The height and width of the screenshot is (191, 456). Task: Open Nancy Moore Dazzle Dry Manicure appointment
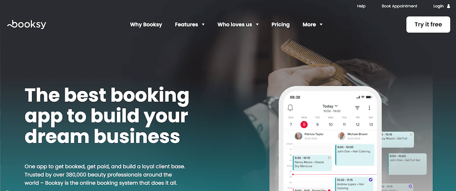(x=312, y=162)
